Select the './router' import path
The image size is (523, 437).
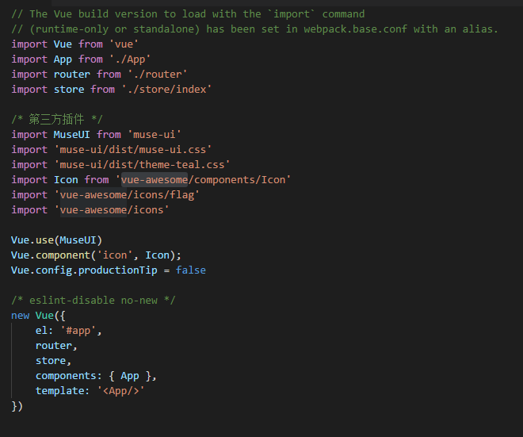click(158, 74)
